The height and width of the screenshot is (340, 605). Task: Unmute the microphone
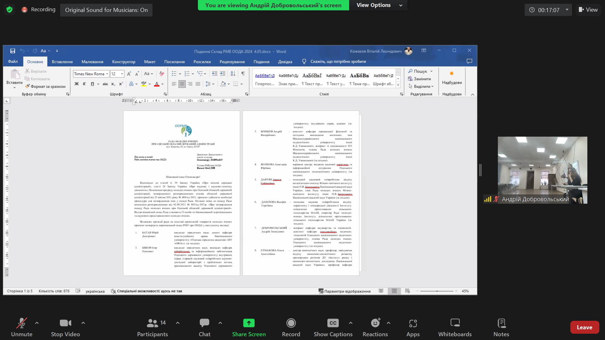pos(21,323)
